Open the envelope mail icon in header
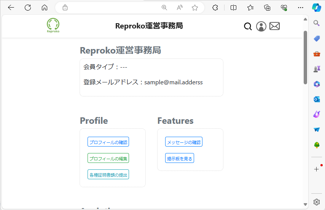Image resolution: width=325 pixels, height=210 pixels. (274, 26)
